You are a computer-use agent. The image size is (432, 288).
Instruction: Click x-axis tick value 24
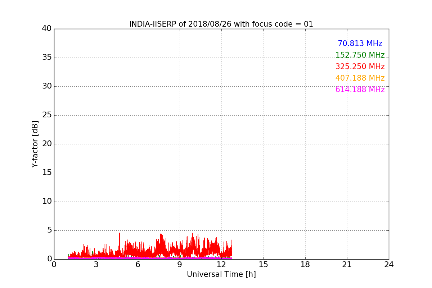(x=389, y=265)
